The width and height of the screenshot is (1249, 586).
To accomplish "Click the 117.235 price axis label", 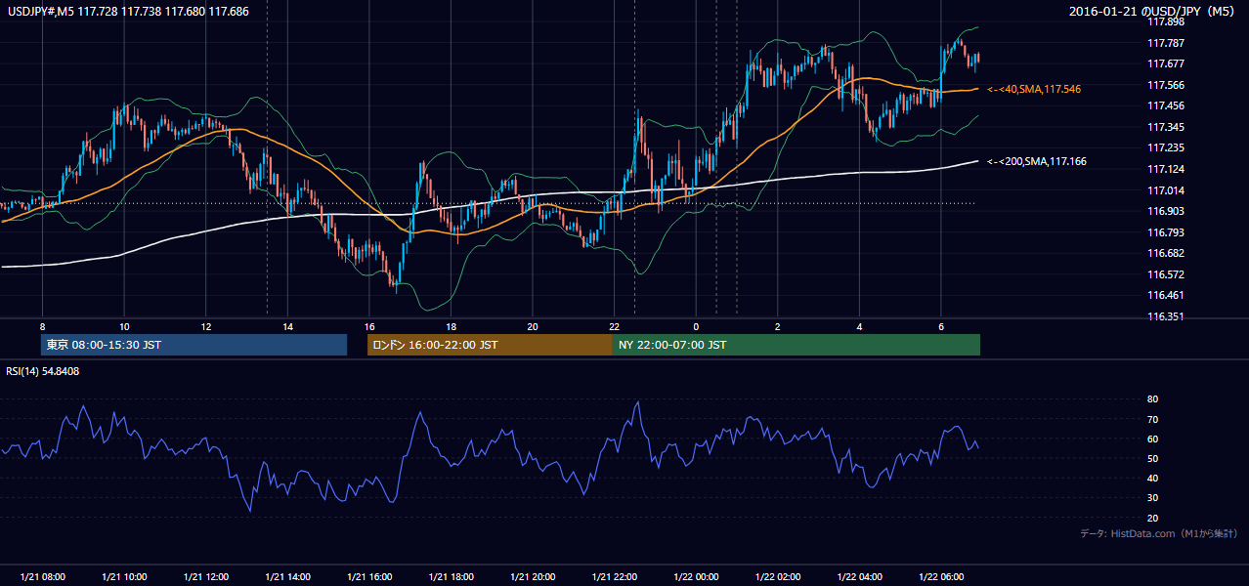I will click(1165, 148).
